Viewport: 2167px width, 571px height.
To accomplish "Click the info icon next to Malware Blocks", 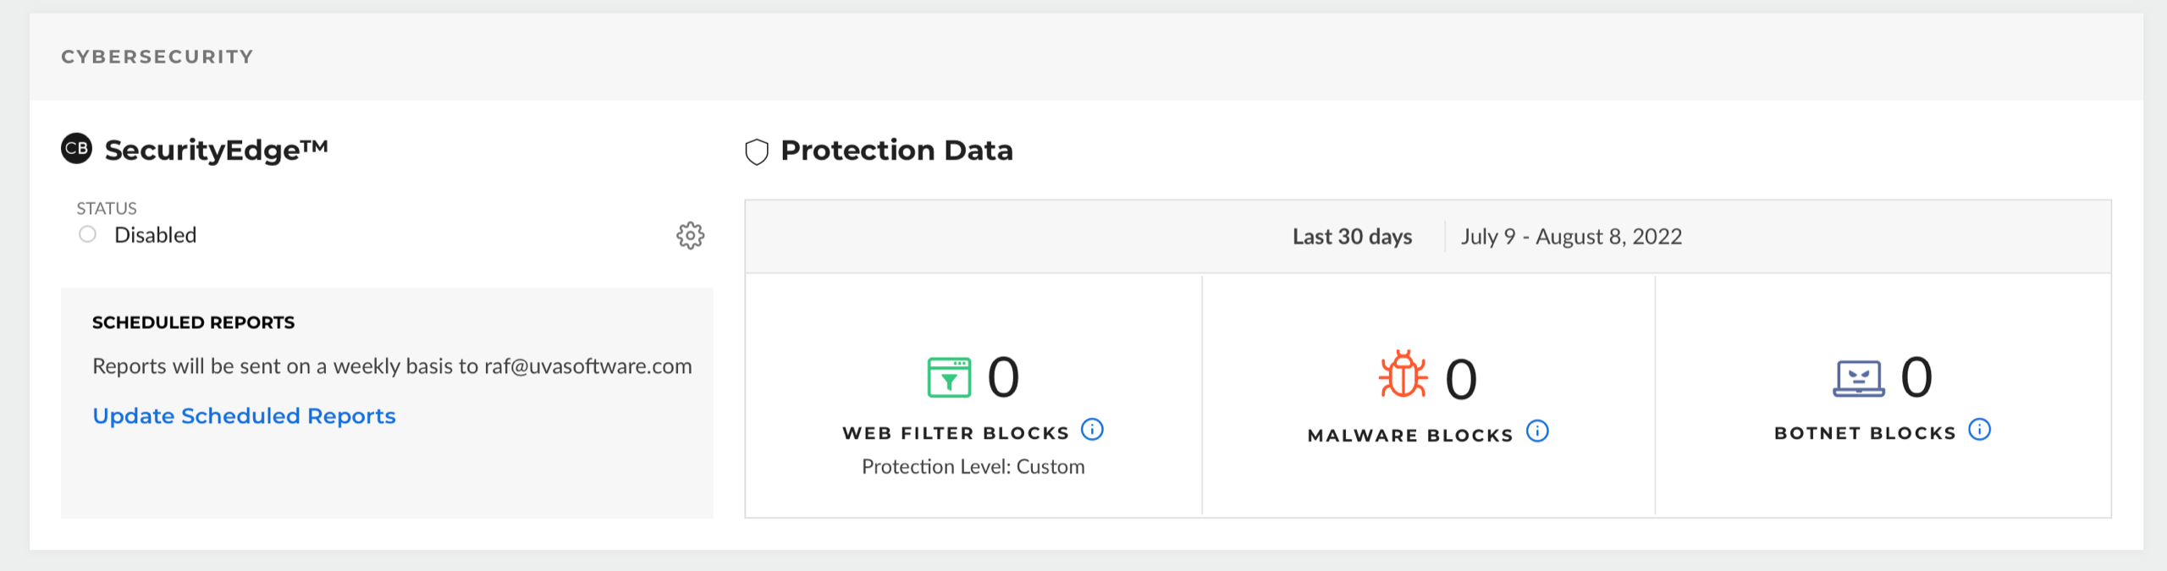I will [x=1537, y=431].
